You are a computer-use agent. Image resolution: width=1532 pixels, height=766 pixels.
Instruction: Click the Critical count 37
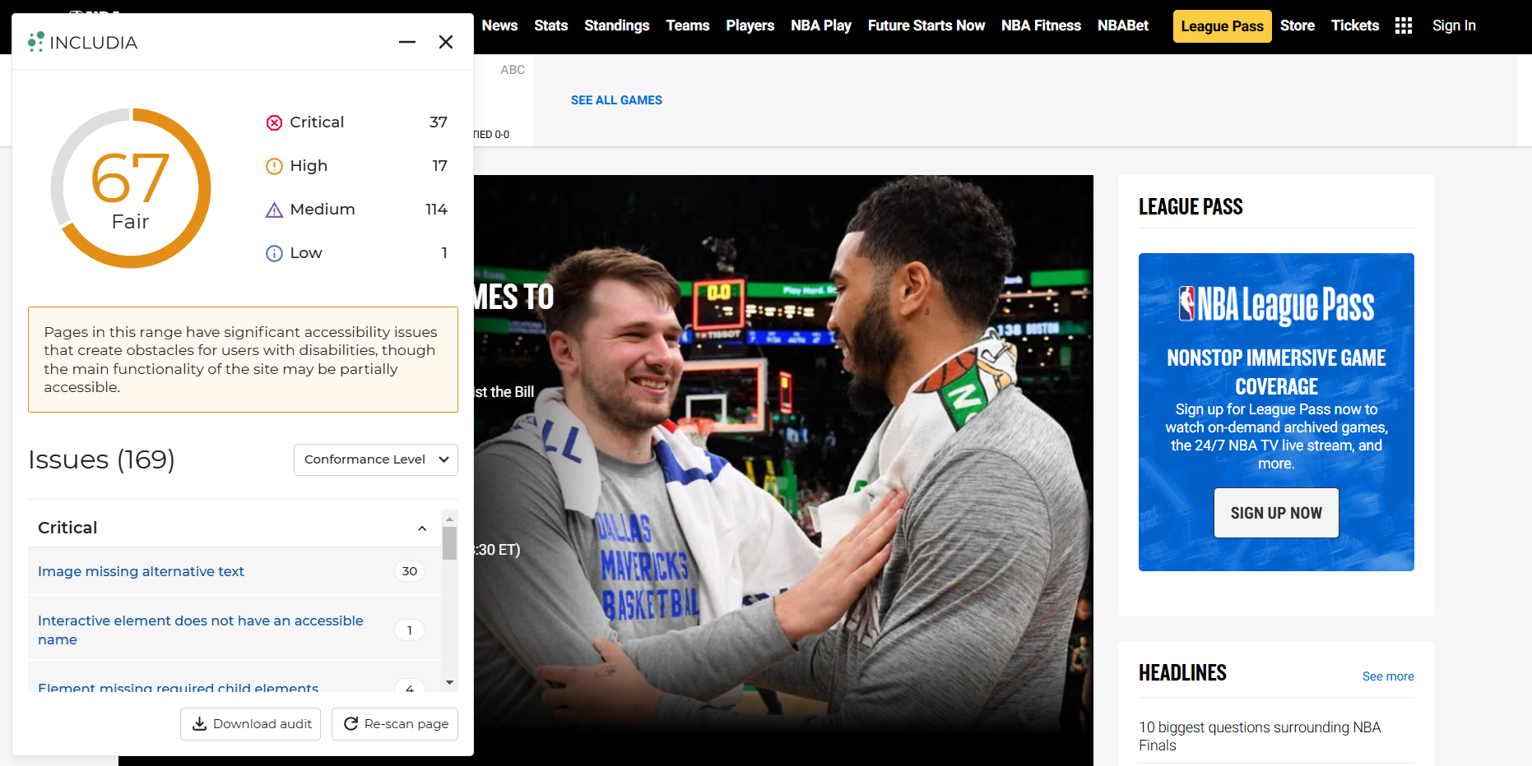click(439, 122)
